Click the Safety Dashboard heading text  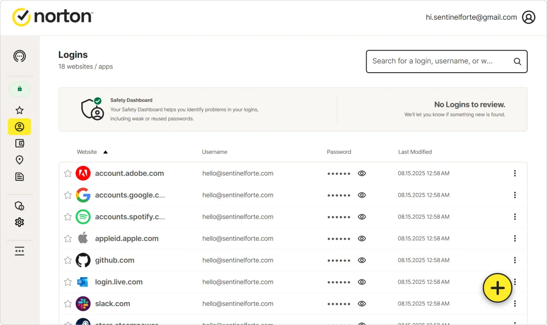131,100
